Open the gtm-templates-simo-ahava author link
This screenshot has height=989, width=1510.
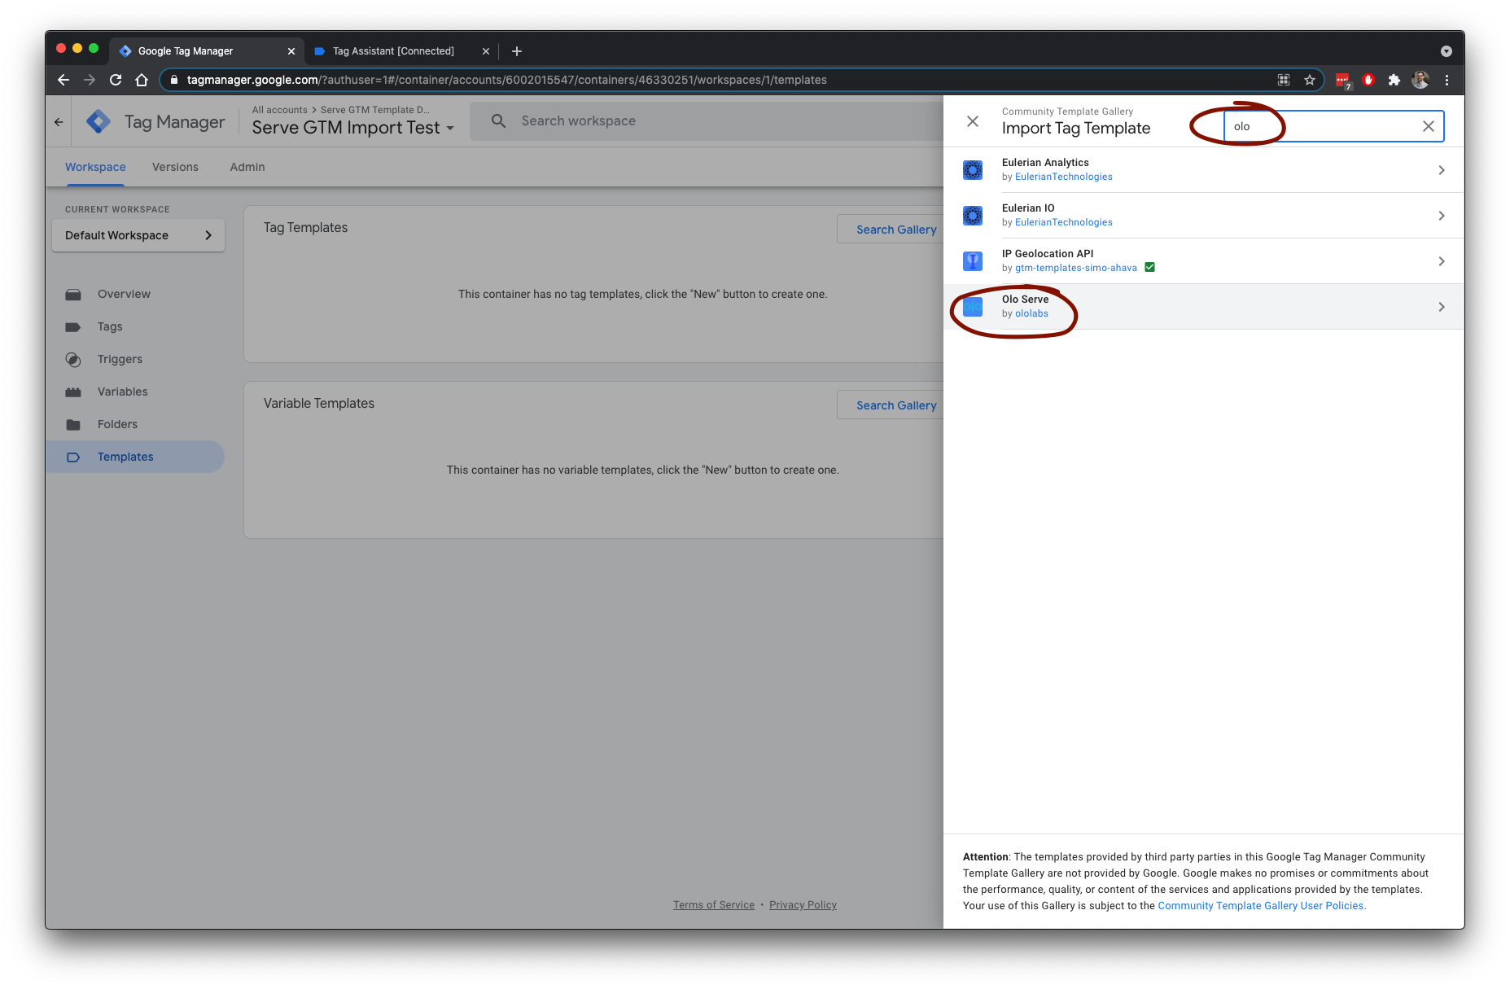coord(1076,268)
